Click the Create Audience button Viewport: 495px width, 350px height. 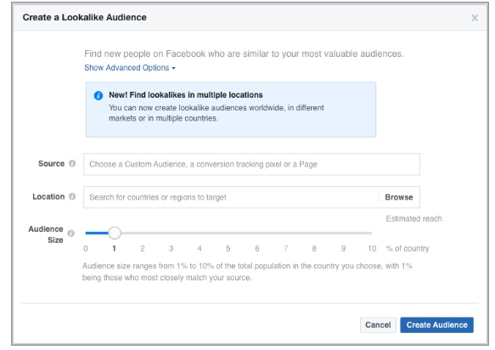(x=437, y=325)
